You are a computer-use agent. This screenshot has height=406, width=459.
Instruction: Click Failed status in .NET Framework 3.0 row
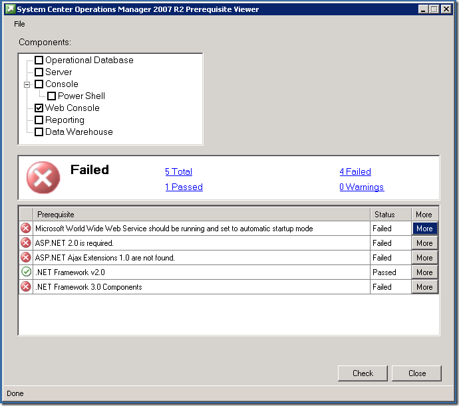pos(390,287)
